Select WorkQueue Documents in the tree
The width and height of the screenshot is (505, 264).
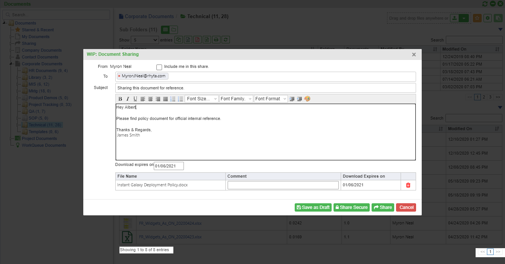[44, 145]
